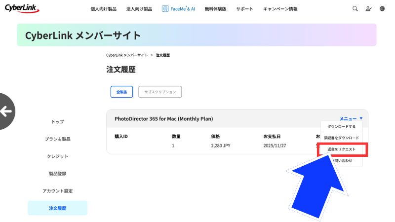The image size is (395, 222).
Task: Go to 製品登録 in the sidebar
Action: 58,174
